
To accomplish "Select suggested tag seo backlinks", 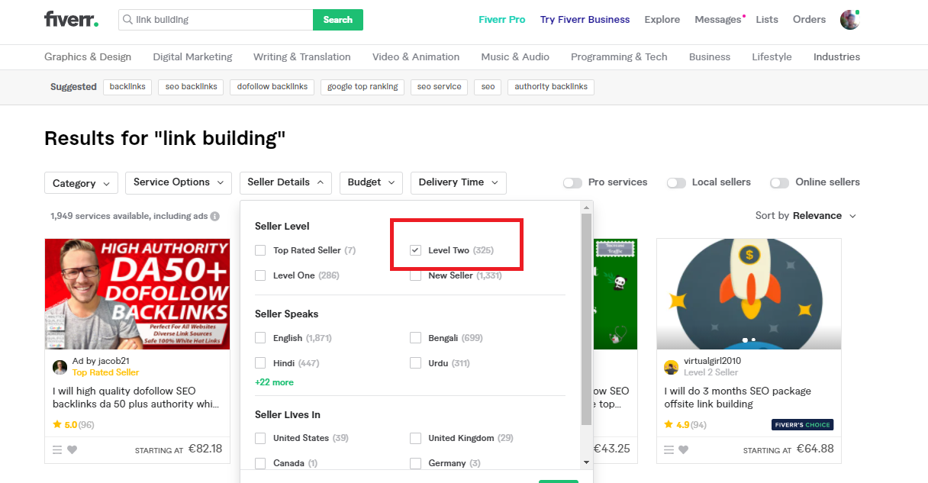I will (x=192, y=87).
